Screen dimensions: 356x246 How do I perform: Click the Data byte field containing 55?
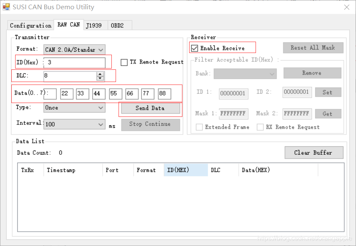[116, 94]
